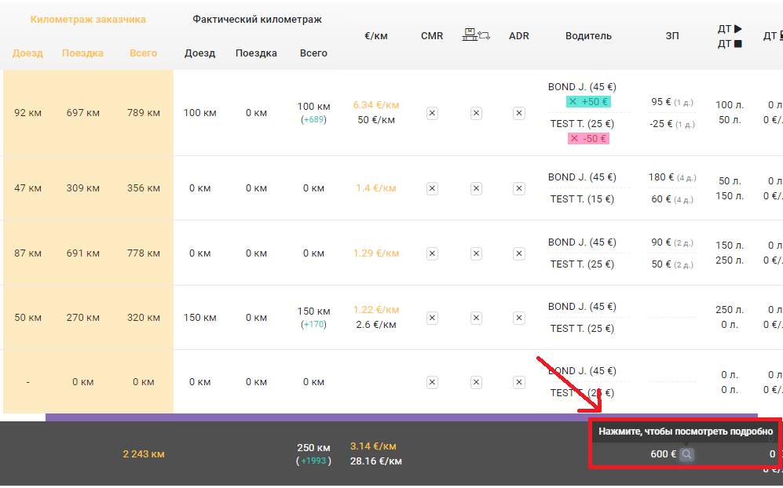Viewport: 783px width, 488px height.
Task: Click the ДТ play-triangle header icon
Action: 737,29
